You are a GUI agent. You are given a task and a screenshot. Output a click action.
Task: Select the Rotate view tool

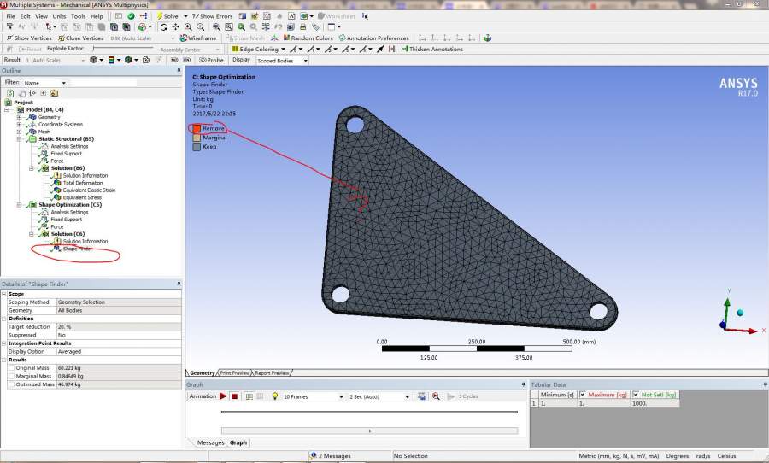pyautogui.click(x=164, y=27)
